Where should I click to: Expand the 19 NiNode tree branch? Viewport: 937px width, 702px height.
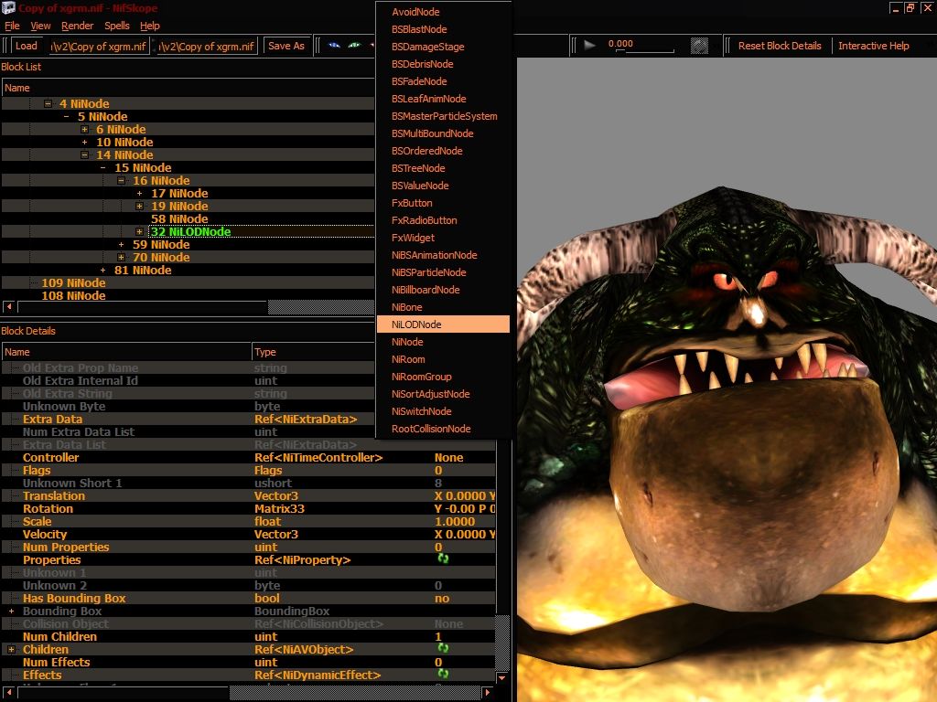[x=139, y=206]
